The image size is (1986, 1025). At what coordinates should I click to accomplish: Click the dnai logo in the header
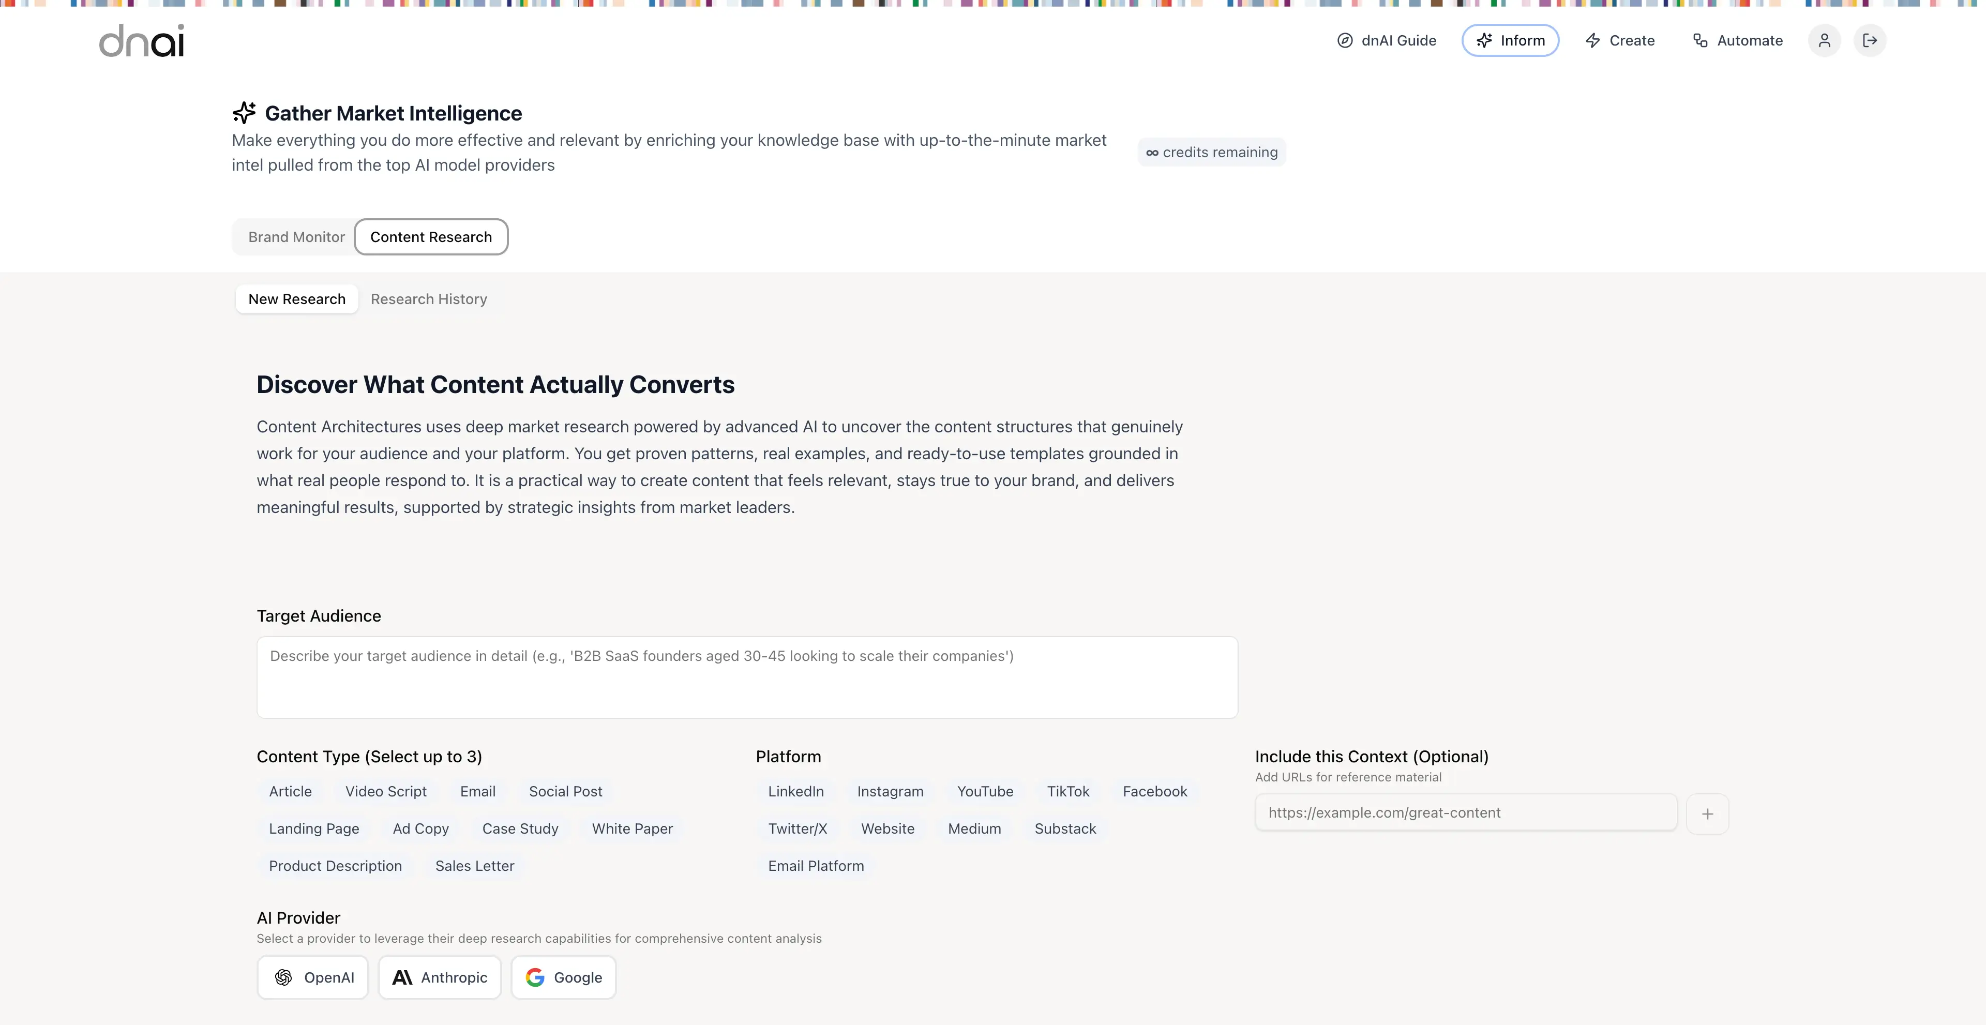141,40
